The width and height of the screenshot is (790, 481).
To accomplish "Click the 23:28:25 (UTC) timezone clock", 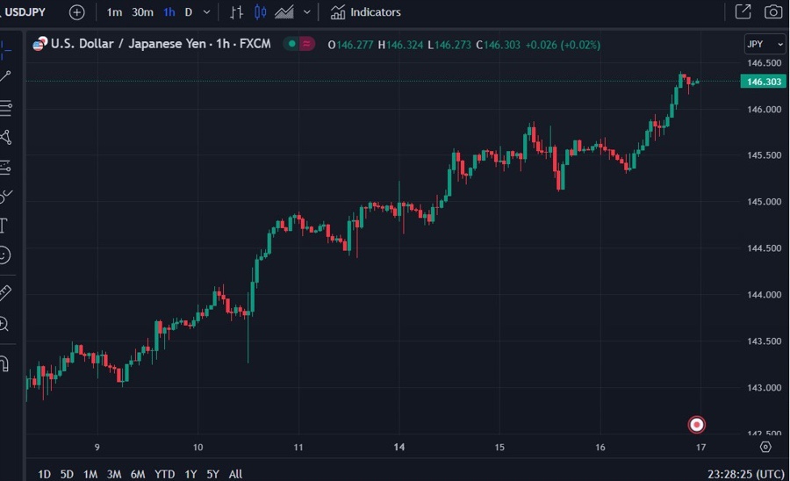I will [744, 474].
